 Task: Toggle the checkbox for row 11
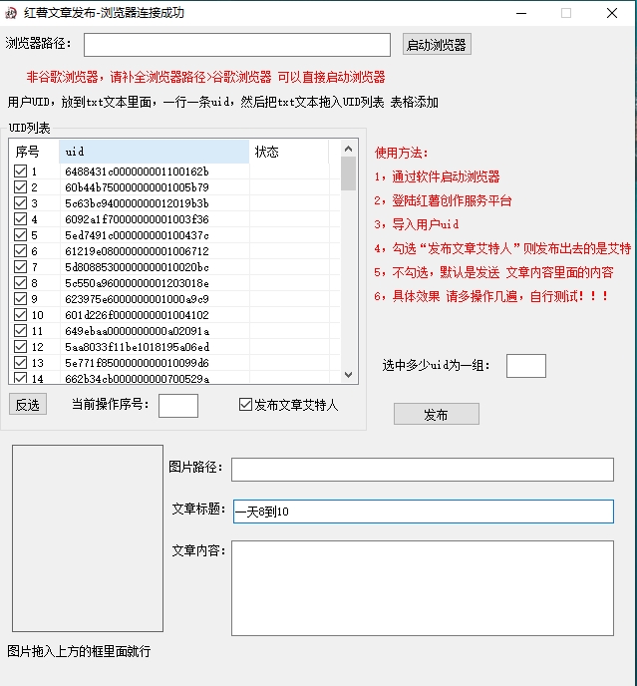tap(21, 331)
